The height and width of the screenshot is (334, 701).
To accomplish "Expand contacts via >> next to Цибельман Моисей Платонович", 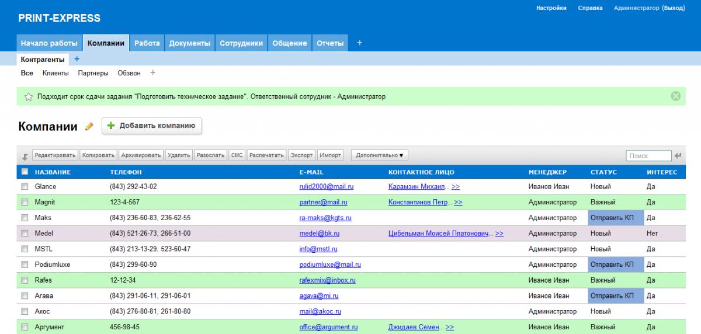I will [499, 234].
